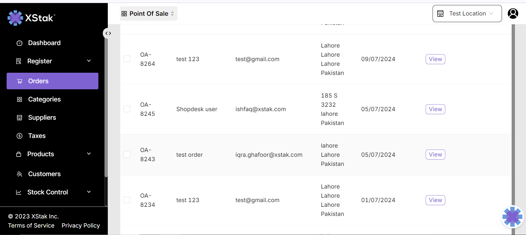Expand the Register submenu
Viewport: 526px width, 235px height.
[x=89, y=61]
